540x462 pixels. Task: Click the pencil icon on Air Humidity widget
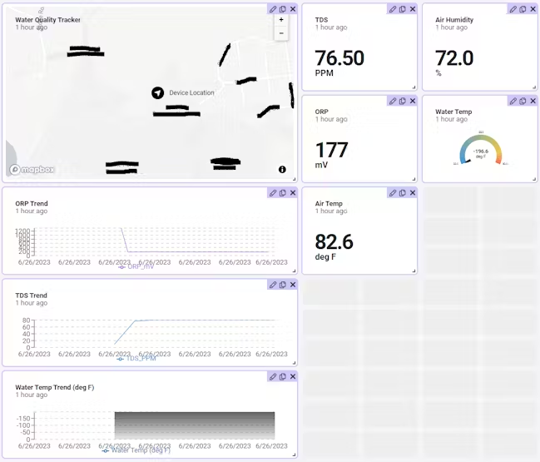click(x=513, y=9)
